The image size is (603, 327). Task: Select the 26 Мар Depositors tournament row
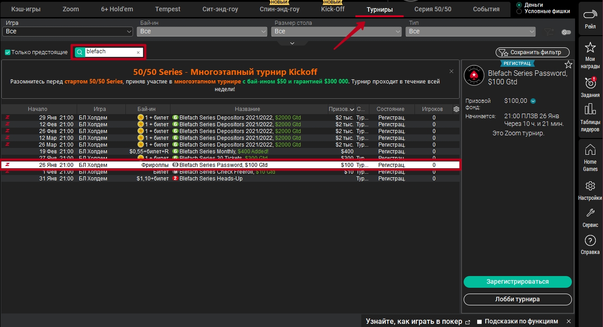point(230,145)
